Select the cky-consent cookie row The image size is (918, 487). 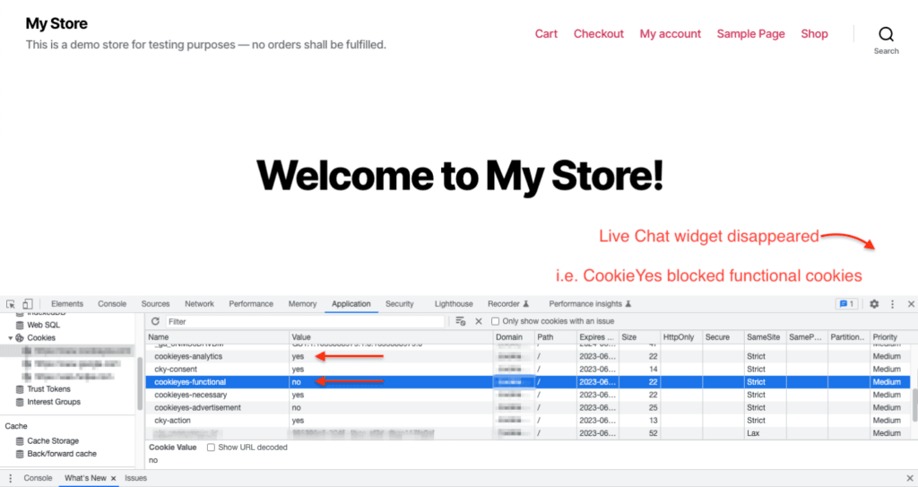[x=527, y=370]
